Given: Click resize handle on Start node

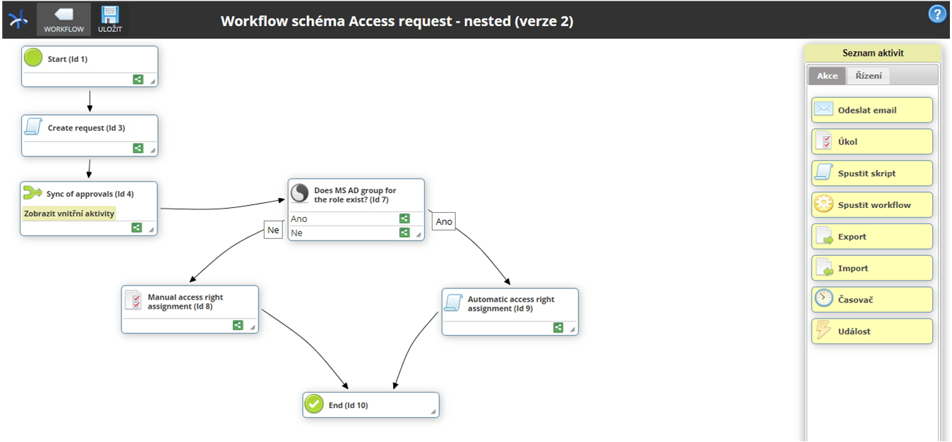Looking at the screenshot, I should [152, 82].
